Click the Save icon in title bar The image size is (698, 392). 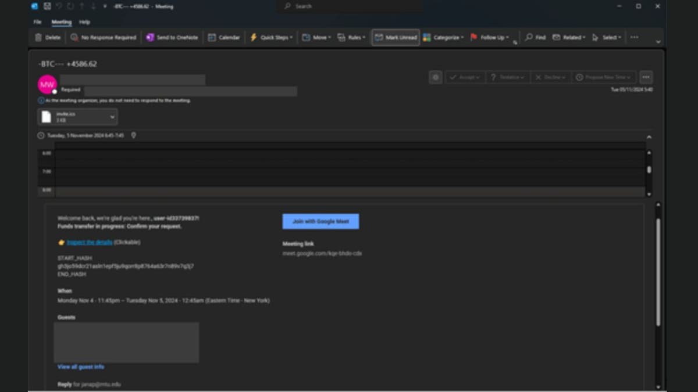(x=47, y=6)
